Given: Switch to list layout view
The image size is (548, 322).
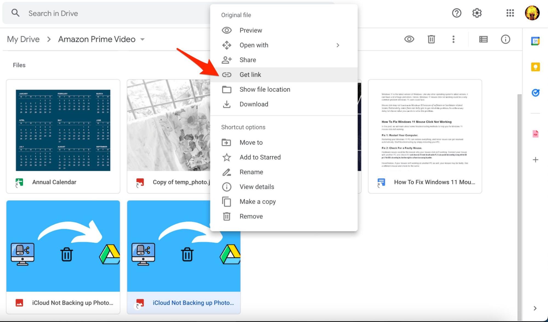Looking at the screenshot, I should click(483, 39).
